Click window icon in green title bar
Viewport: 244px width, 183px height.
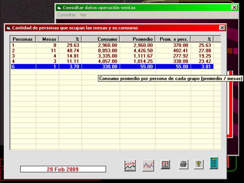pyautogui.click(x=59, y=8)
